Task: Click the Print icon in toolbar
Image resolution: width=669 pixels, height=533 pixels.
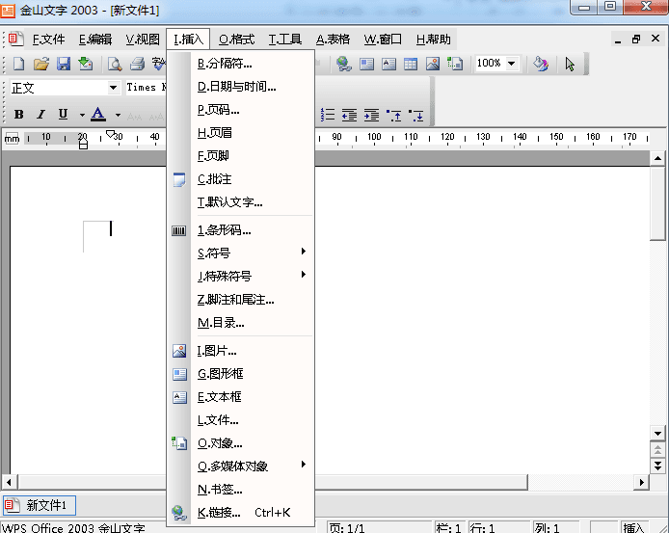Action: coord(138,64)
